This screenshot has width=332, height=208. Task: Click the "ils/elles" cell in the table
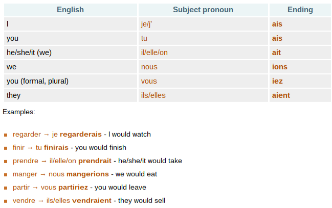pos(153,95)
